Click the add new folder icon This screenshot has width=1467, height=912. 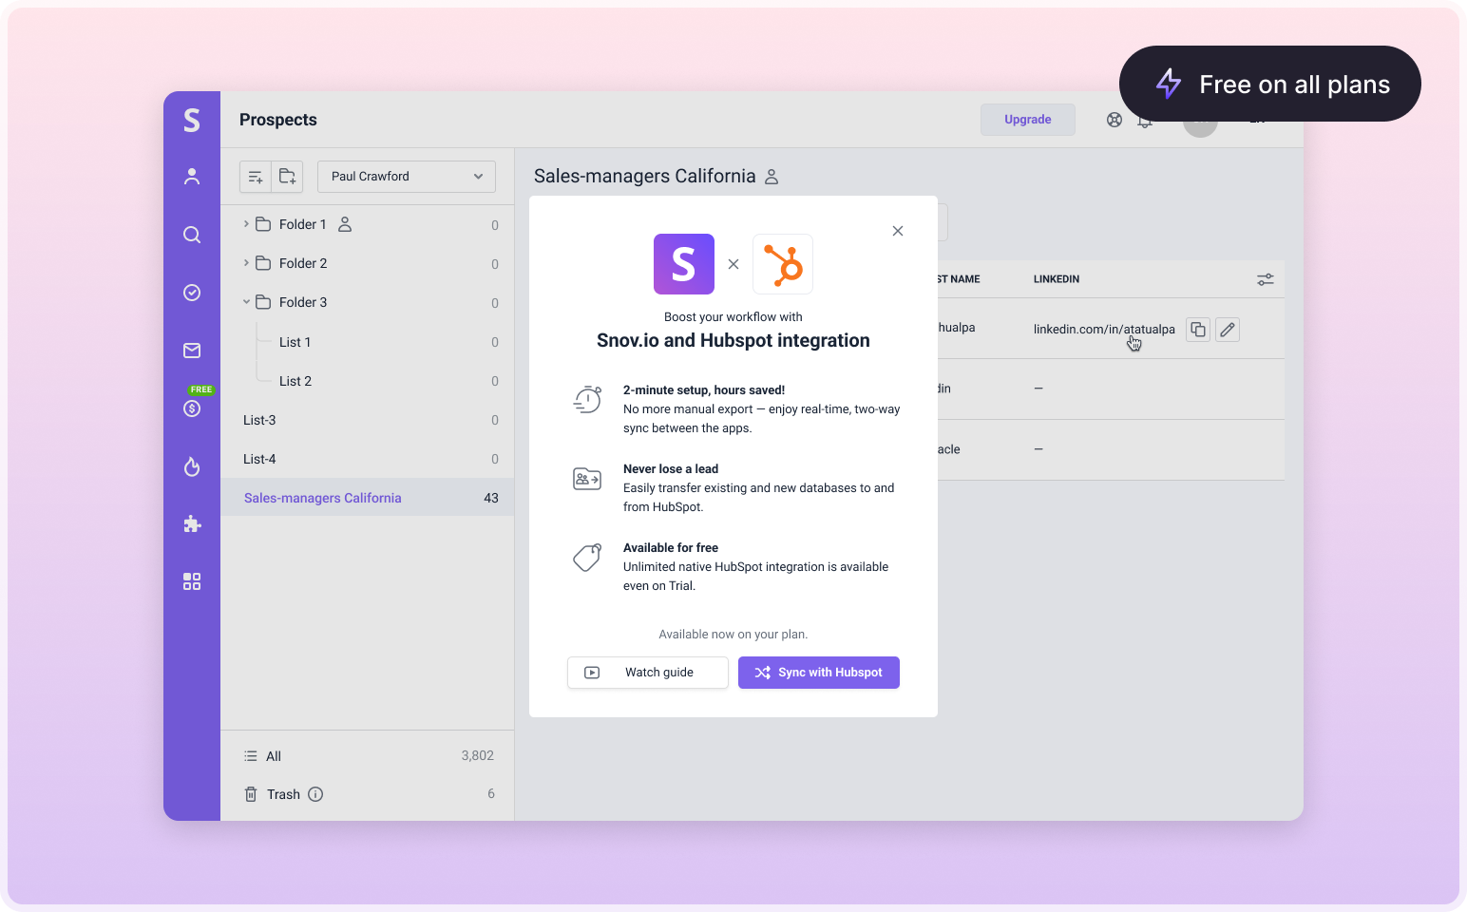tap(287, 177)
